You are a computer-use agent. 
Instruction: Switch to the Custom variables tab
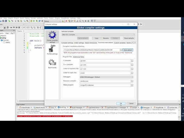[x=120, y=43]
